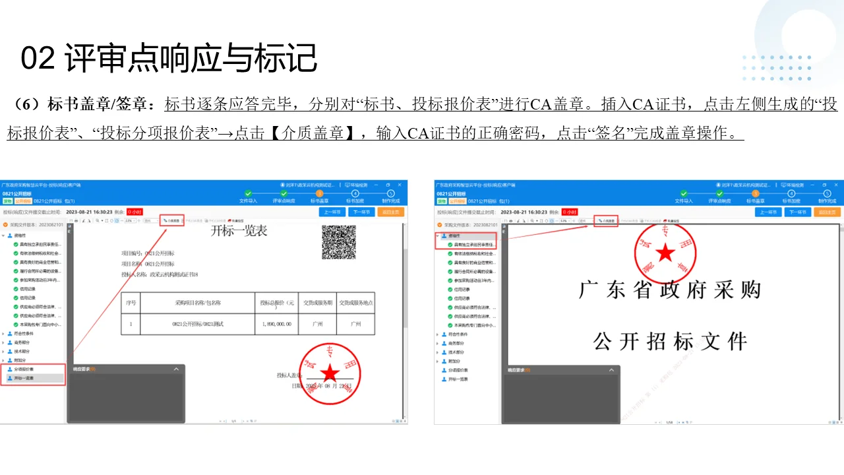Toggle the checkmark on 具有独立承担民事责任 item
This screenshot has width=844, height=475.
pyautogui.click(x=16, y=244)
